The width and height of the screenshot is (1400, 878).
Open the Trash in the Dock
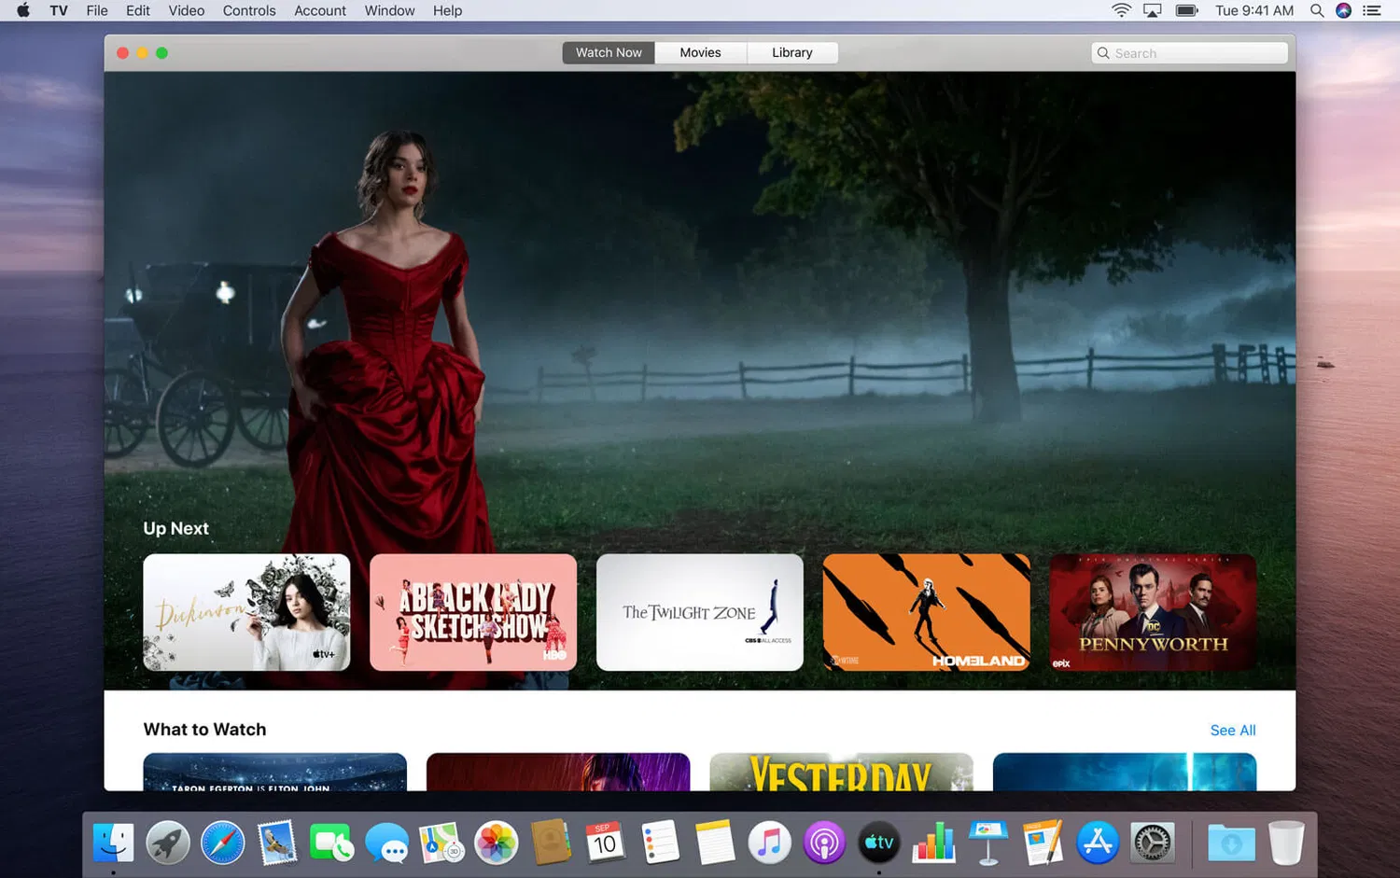[1286, 843]
